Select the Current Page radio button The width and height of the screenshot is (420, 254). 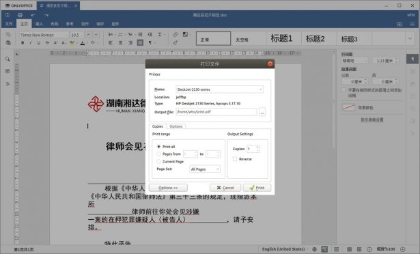coord(158,162)
